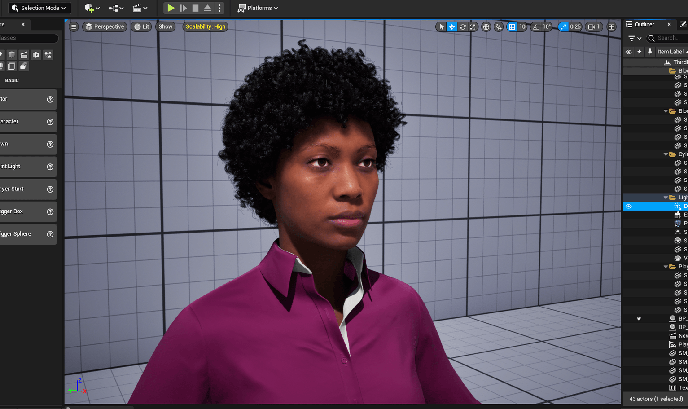Enable surface snapping in the viewport toolbar

click(498, 26)
